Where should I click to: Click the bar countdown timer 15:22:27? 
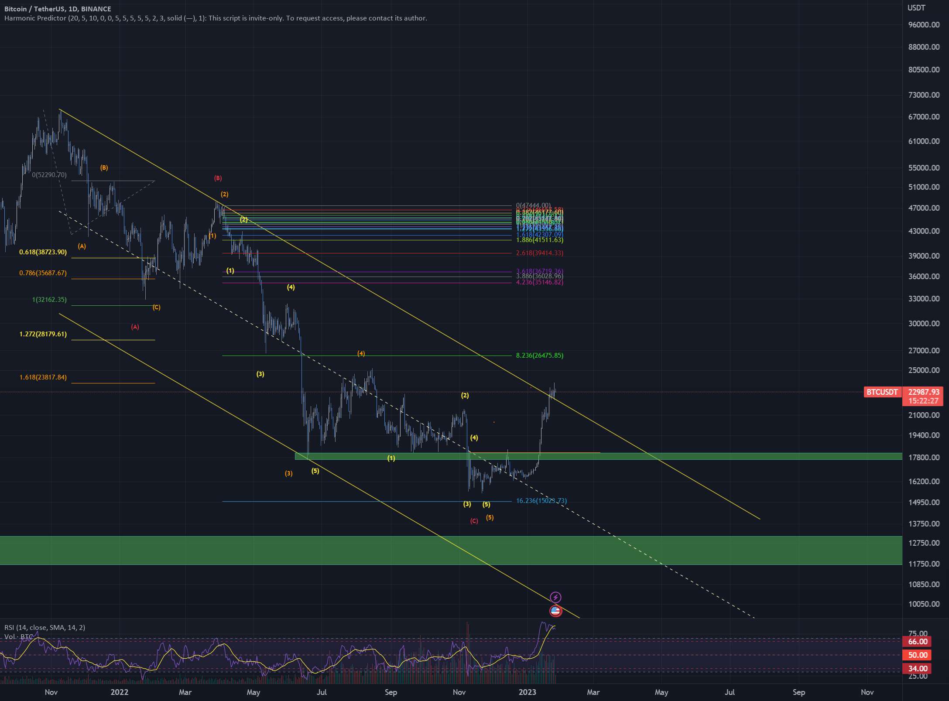click(x=922, y=401)
